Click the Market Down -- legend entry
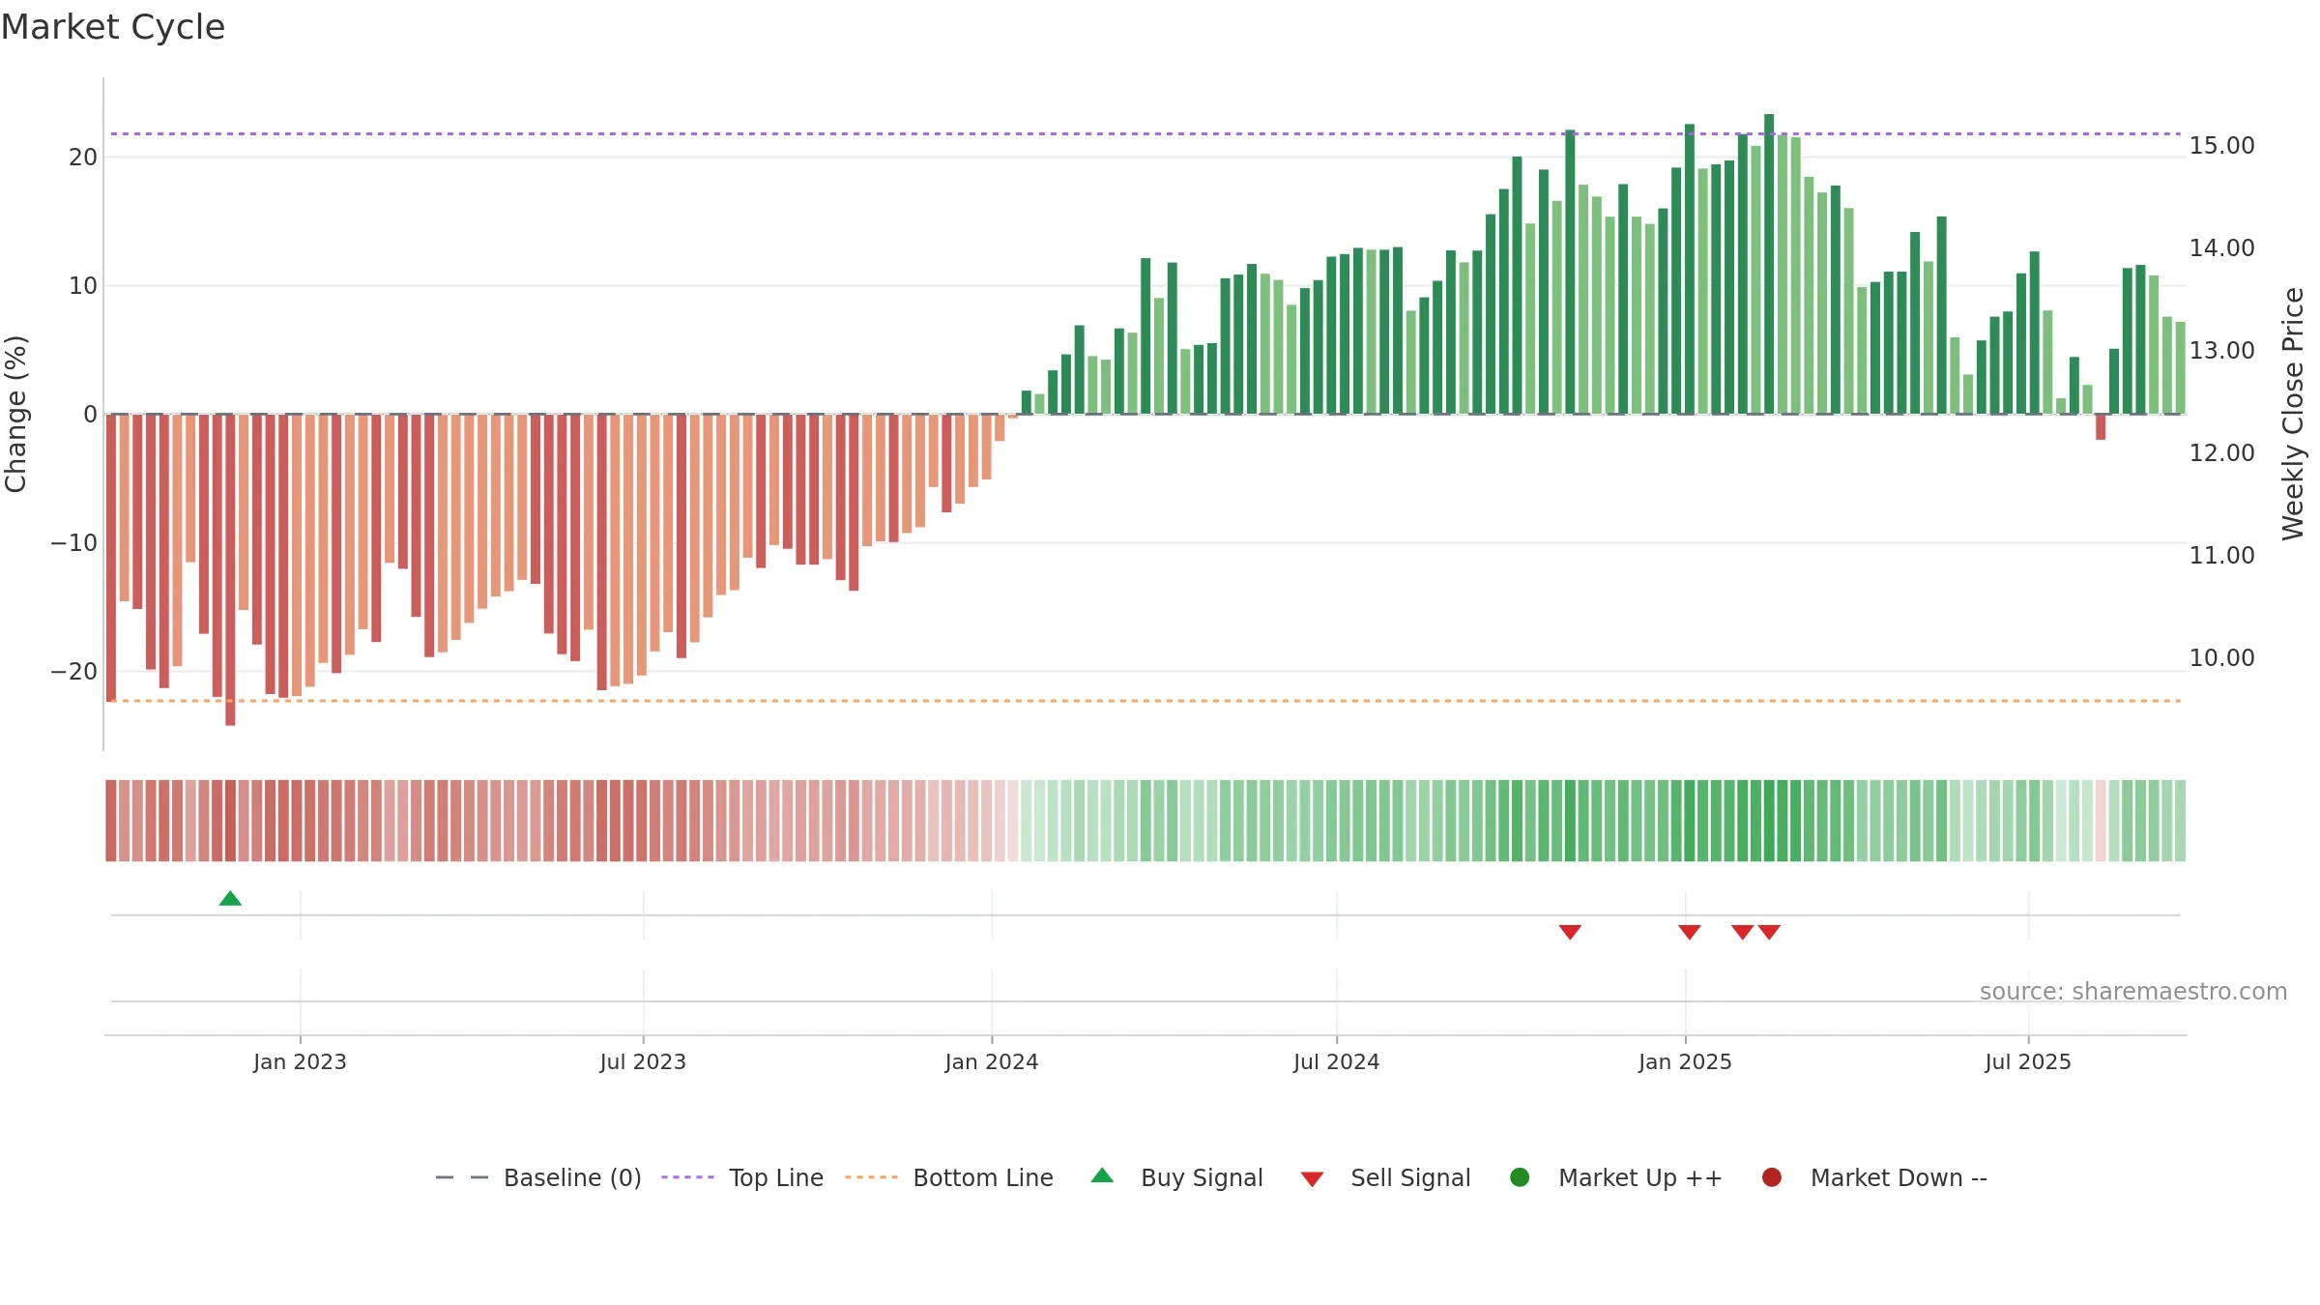Viewport: 2320px width, 1305px height. pos(1874,1177)
